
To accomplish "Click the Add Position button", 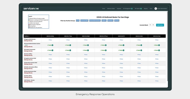I will [x=160, y=25].
